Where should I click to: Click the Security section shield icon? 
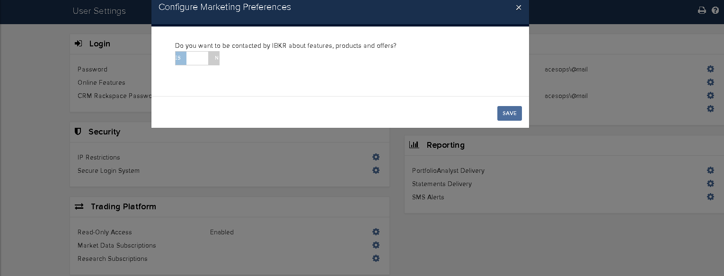(x=78, y=132)
